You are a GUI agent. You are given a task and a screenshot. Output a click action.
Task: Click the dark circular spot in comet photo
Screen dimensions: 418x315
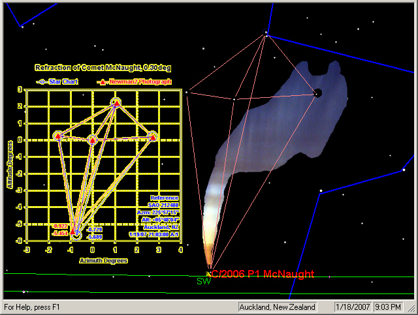(x=317, y=93)
